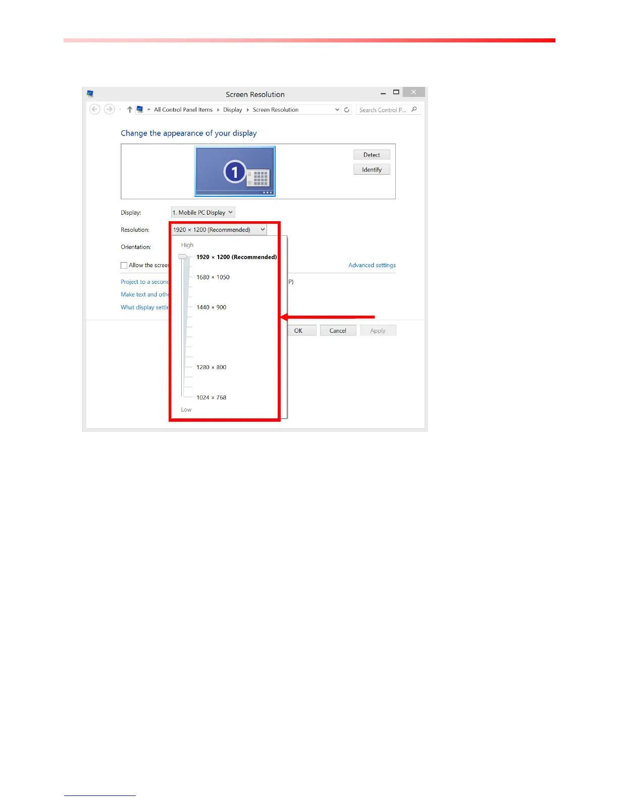The image size is (618, 800).
Task: Click Screen Resolution breadcrumb item
Action: click(276, 110)
